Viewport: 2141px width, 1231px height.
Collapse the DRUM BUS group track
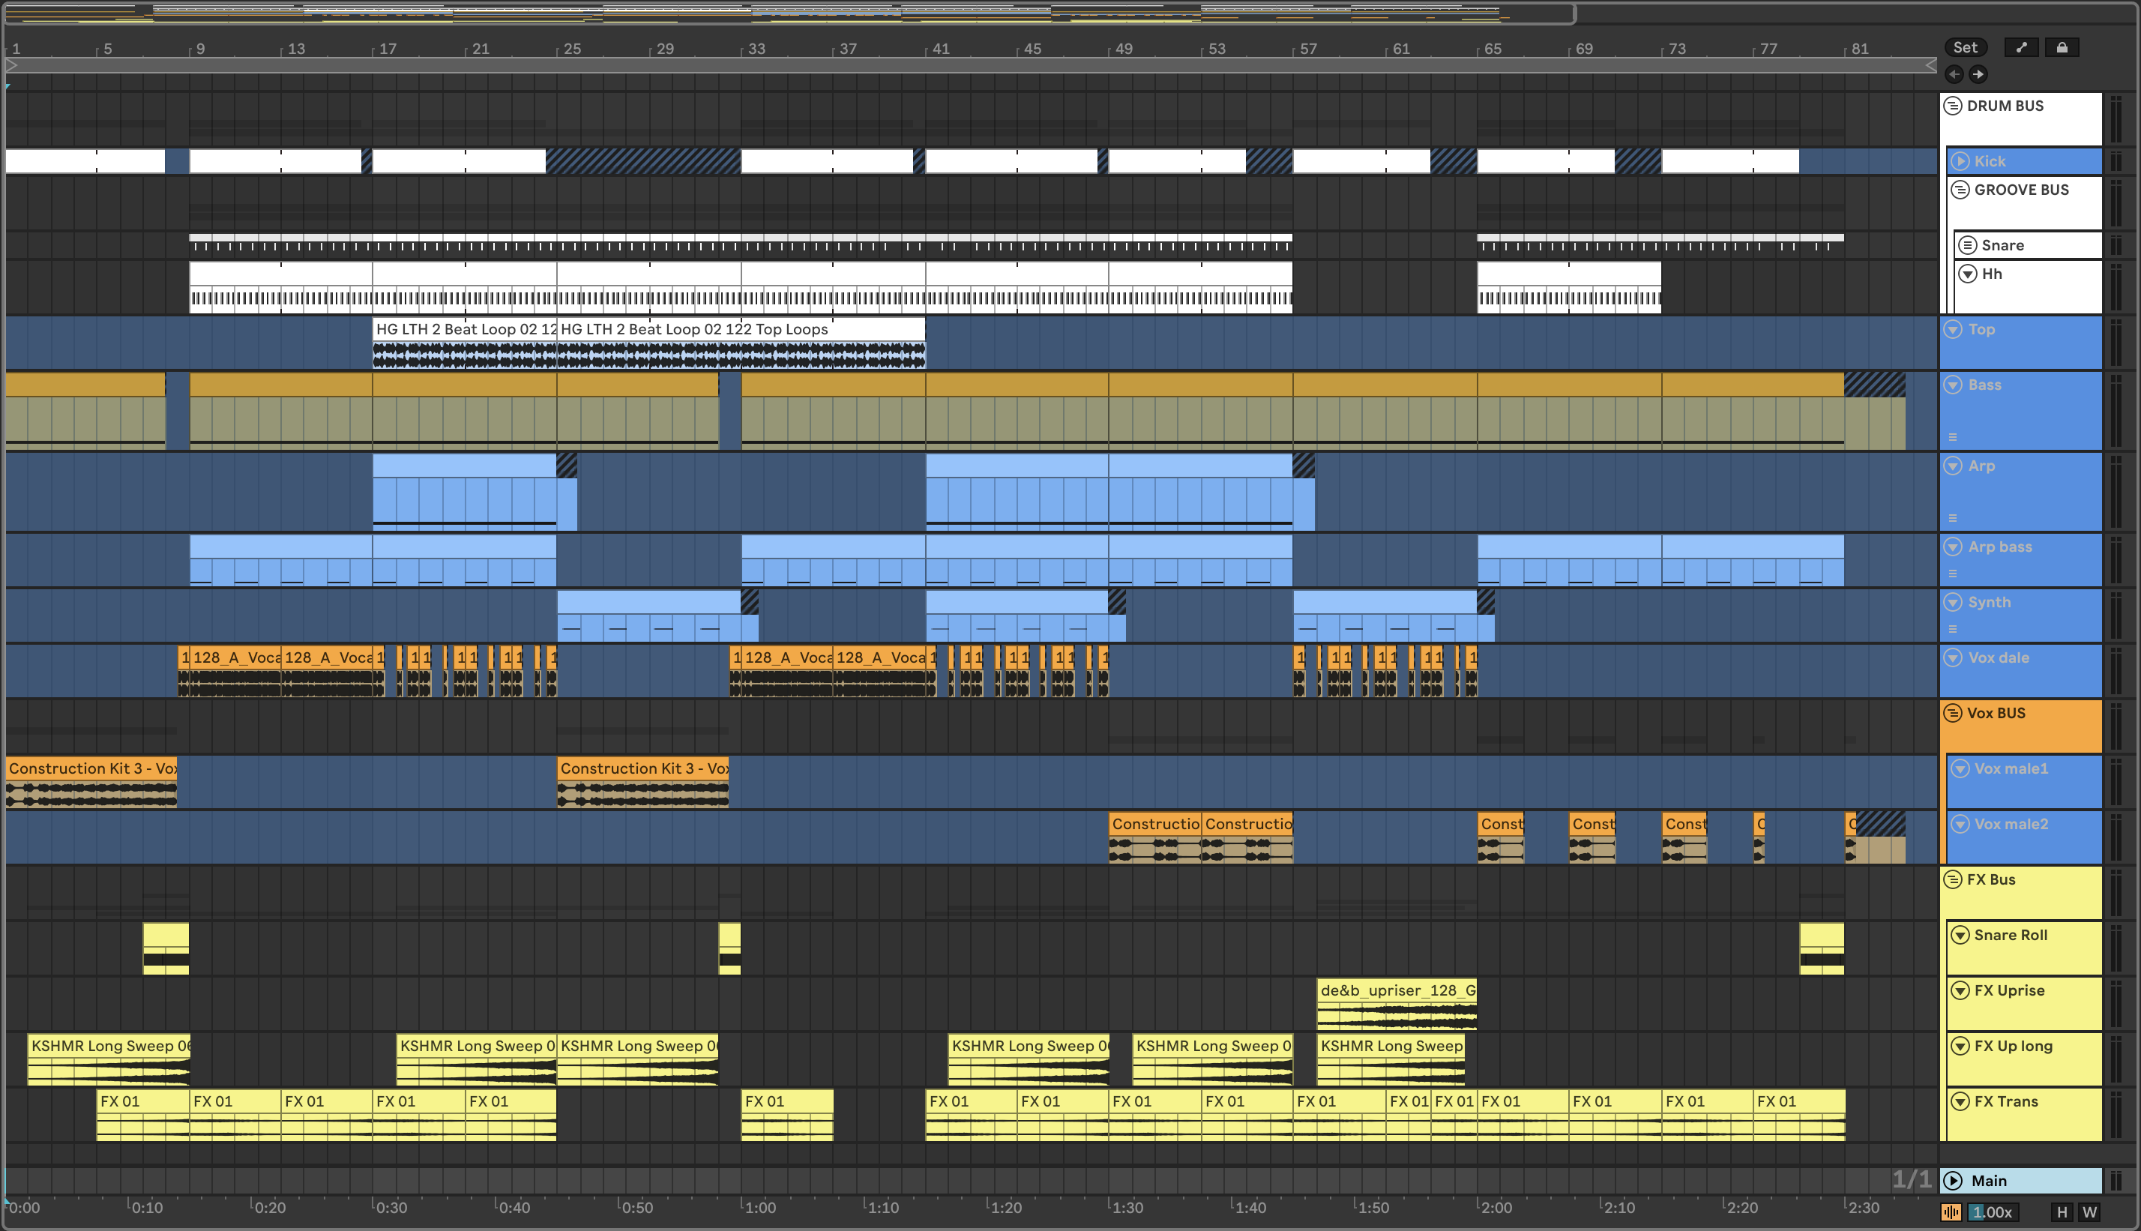pos(1953,106)
